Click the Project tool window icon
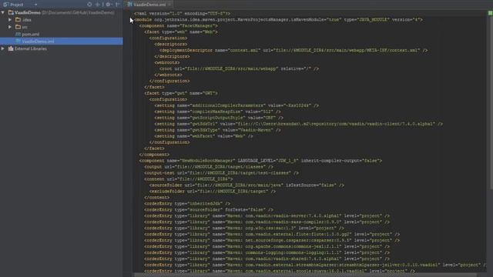The image size is (493, 277). click(x=5, y=5)
